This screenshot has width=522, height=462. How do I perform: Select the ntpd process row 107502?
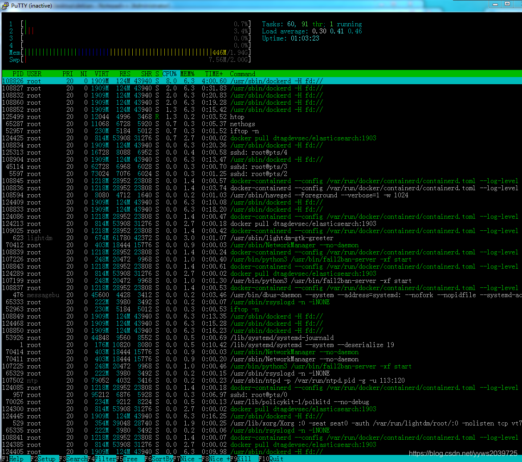(261, 380)
